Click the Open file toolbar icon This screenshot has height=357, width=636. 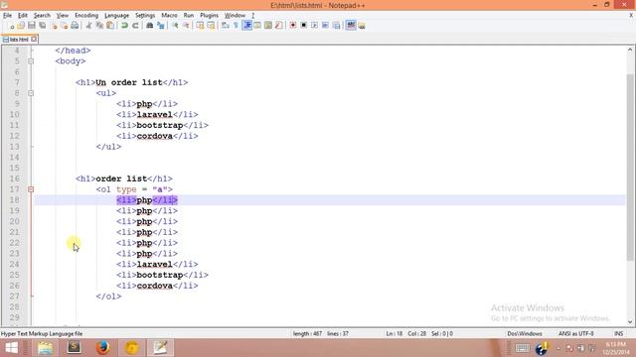21,26
